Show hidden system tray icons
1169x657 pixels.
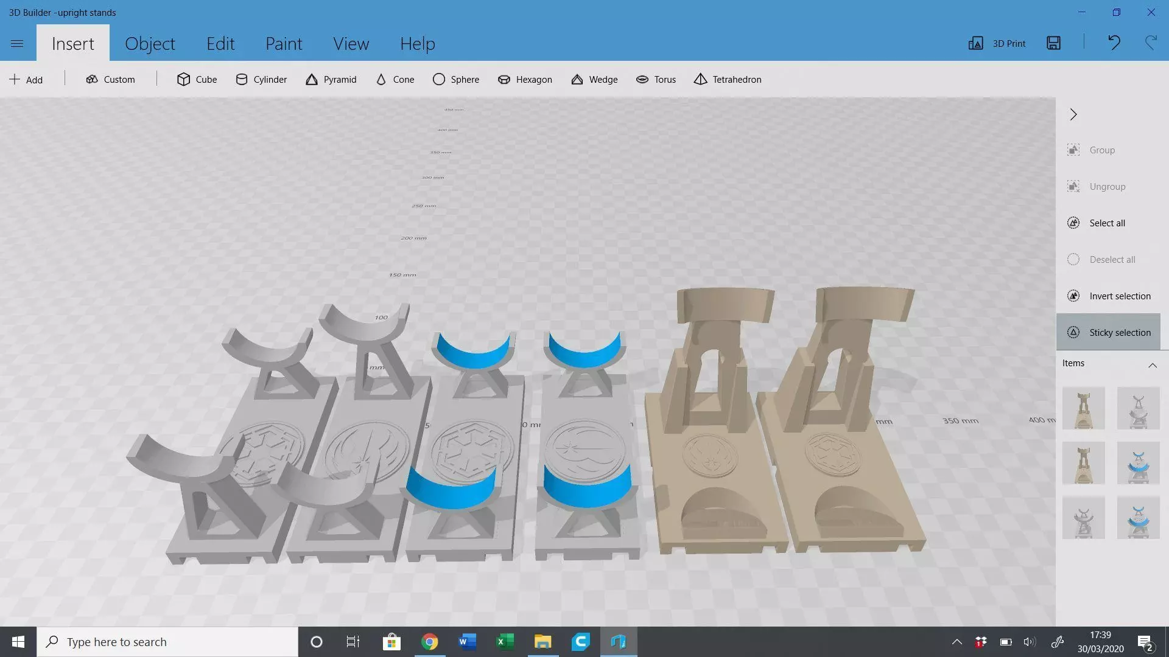coord(957,642)
